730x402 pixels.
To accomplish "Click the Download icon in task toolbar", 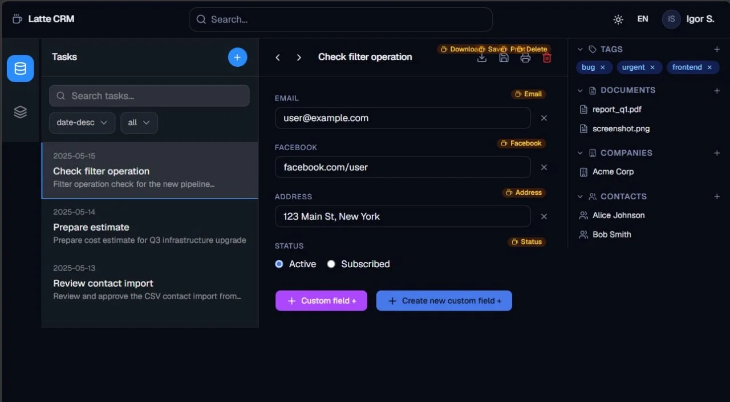I will coord(482,58).
